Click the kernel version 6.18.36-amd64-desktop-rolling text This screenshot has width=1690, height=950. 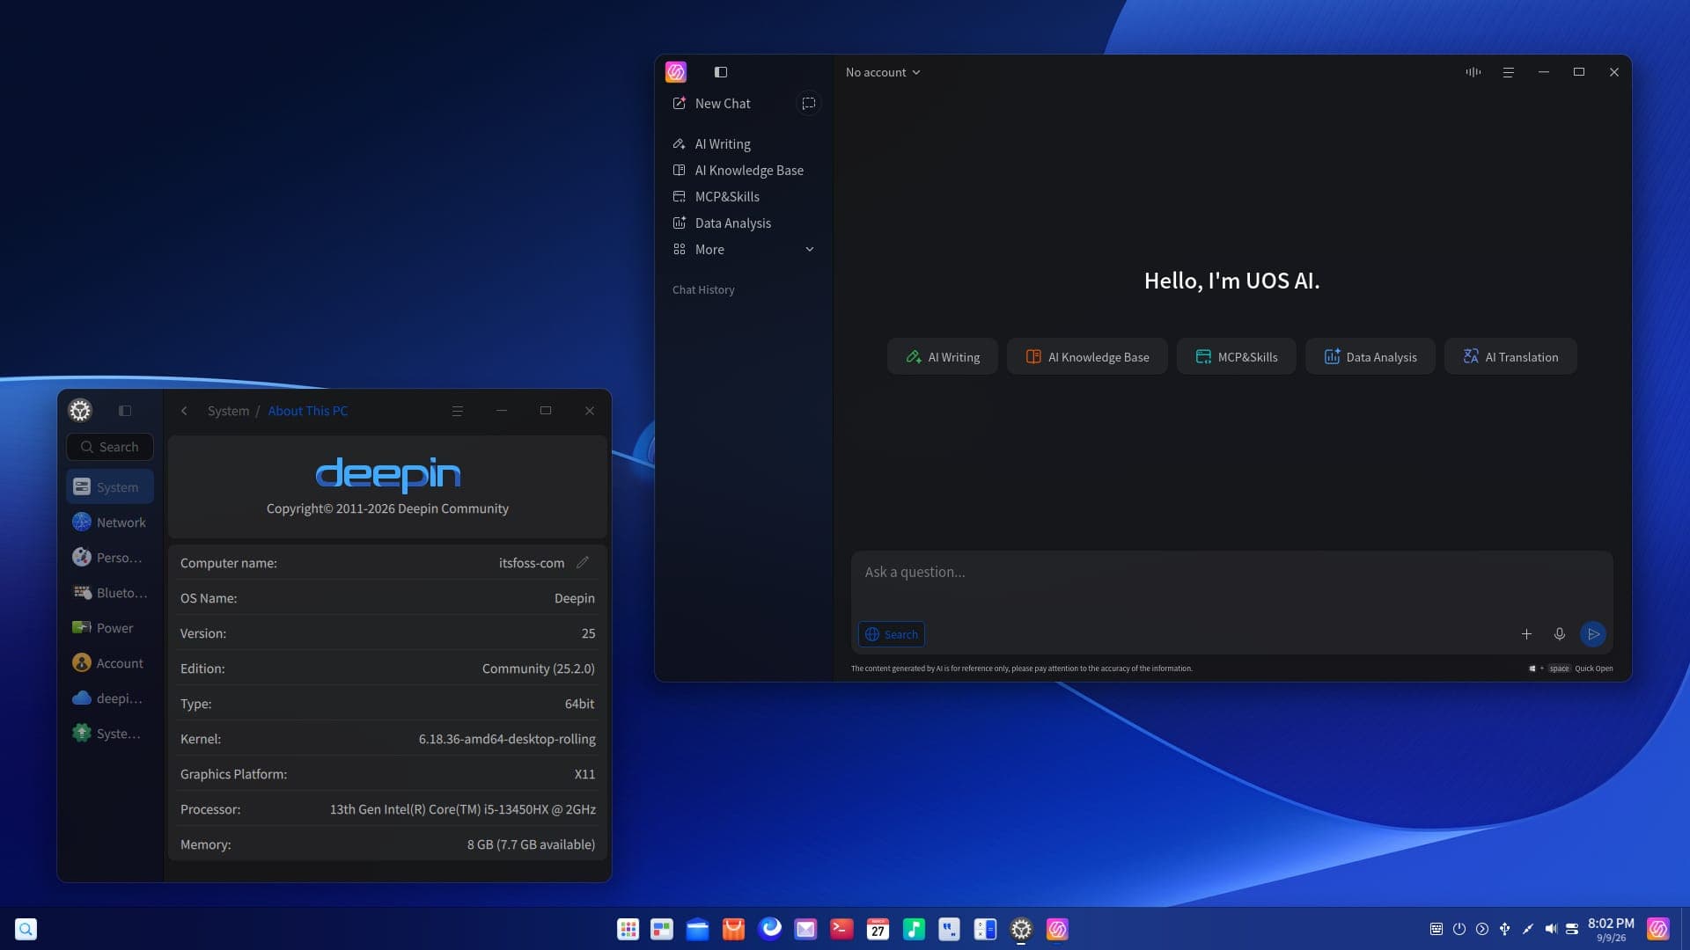(x=507, y=739)
